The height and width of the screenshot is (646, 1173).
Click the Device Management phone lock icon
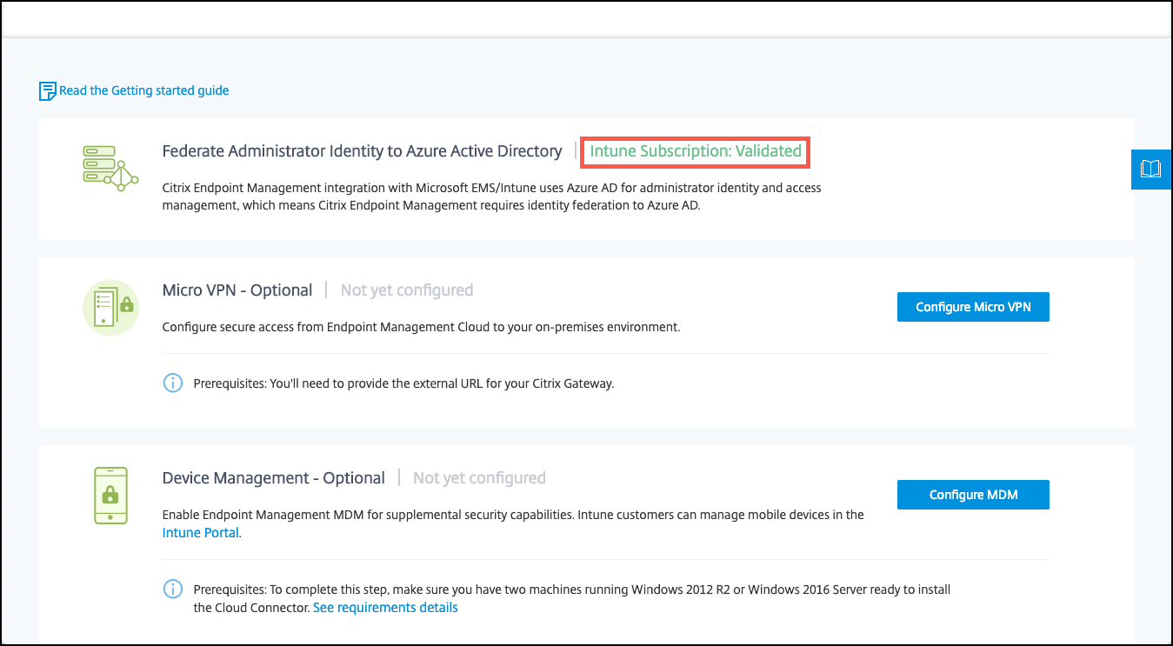[110, 496]
